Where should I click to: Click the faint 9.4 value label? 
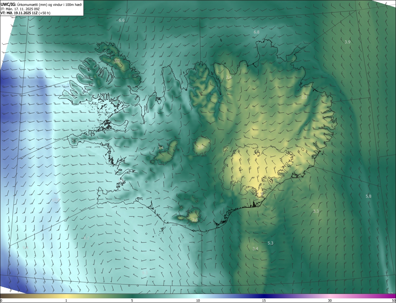pos(25,248)
